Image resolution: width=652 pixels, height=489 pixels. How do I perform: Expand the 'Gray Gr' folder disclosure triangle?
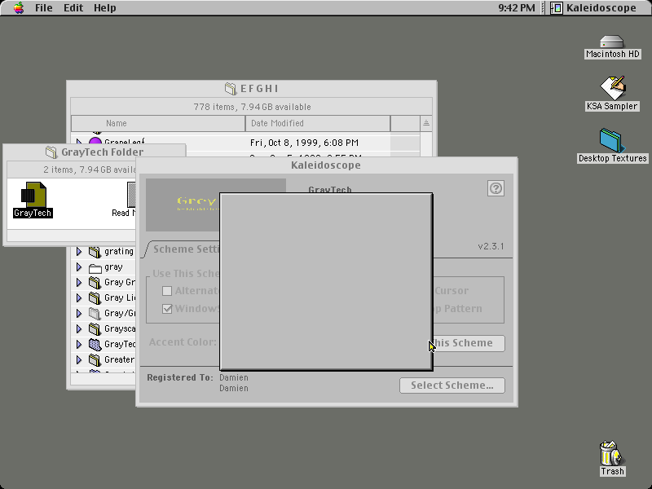(x=79, y=282)
